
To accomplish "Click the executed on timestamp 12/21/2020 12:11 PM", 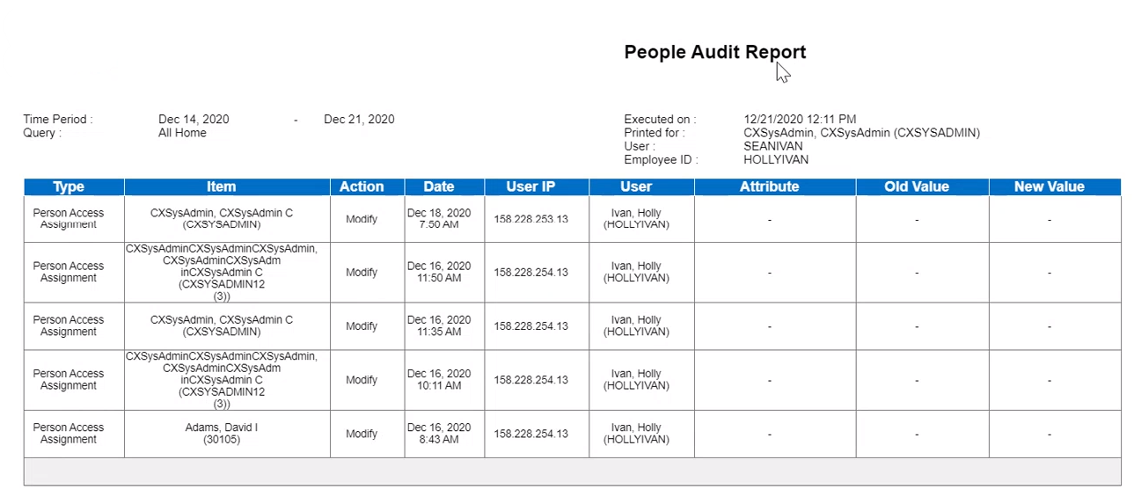I will [800, 120].
